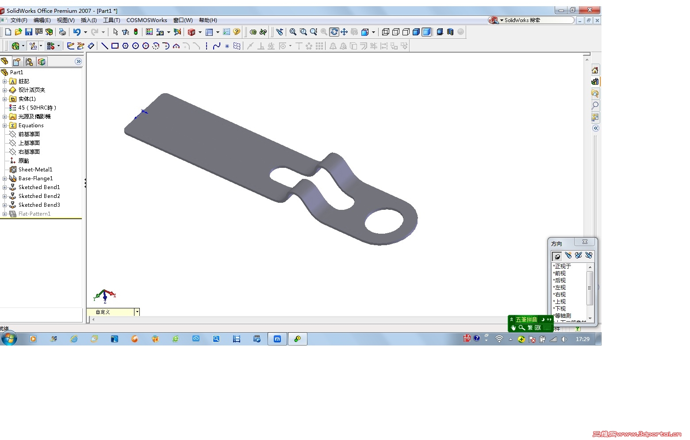
Task: Toggle Shadows in Shaded Mode
Action: (x=440, y=32)
